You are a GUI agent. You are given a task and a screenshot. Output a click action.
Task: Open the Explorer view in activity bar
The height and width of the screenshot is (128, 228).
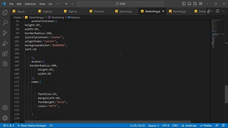[x=5, y=13]
